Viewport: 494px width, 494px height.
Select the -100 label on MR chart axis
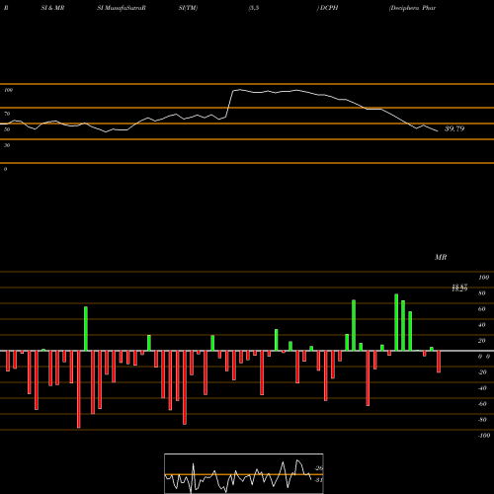click(484, 436)
